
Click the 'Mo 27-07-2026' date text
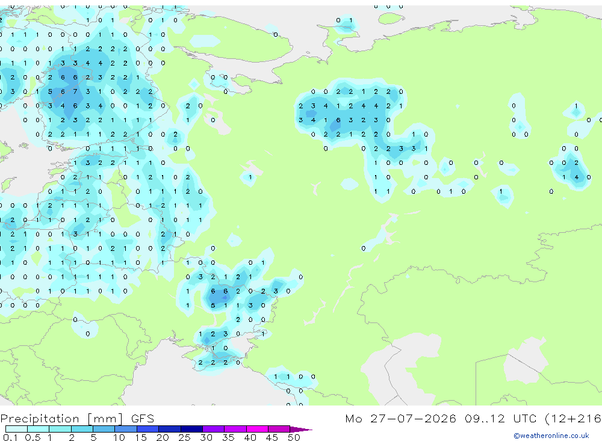[x=400, y=418]
